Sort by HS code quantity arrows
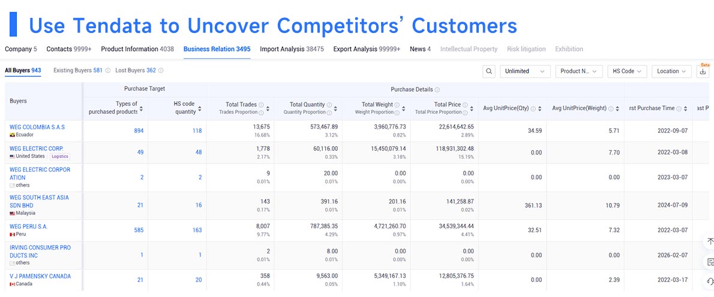 pyautogui.click(x=199, y=108)
